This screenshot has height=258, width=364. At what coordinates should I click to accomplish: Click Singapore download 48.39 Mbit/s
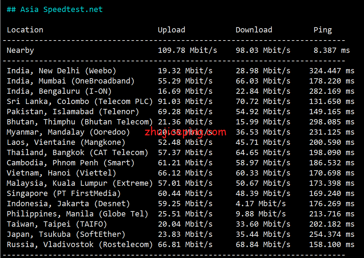pyautogui.click(x=263, y=193)
